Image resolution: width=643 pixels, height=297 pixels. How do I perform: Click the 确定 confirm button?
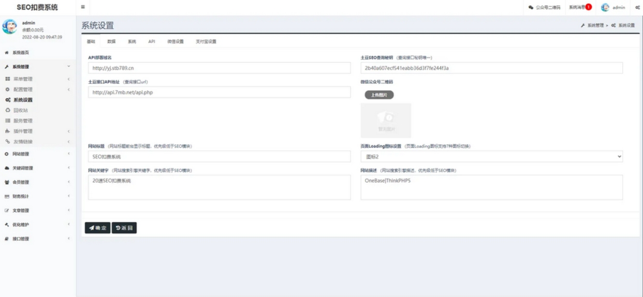pyautogui.click(x=97, y=228)
